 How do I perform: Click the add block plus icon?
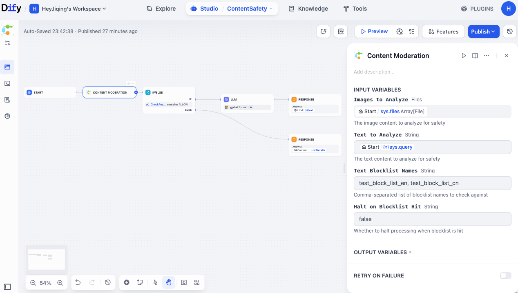[127, 282]
